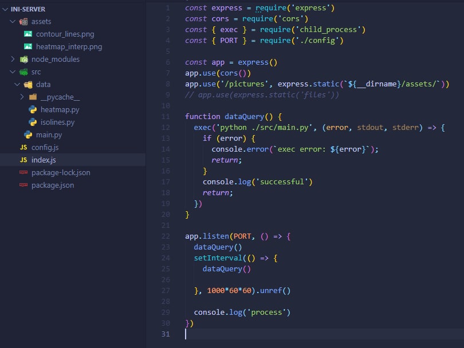Select the src folder label
The height and width of the screenshot is (348, 464).
tap(36, 72)
